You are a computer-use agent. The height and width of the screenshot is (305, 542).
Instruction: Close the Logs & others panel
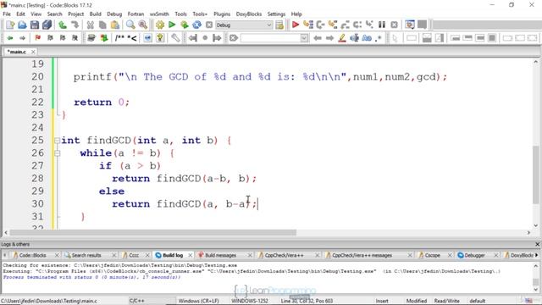tap(537, 244)
